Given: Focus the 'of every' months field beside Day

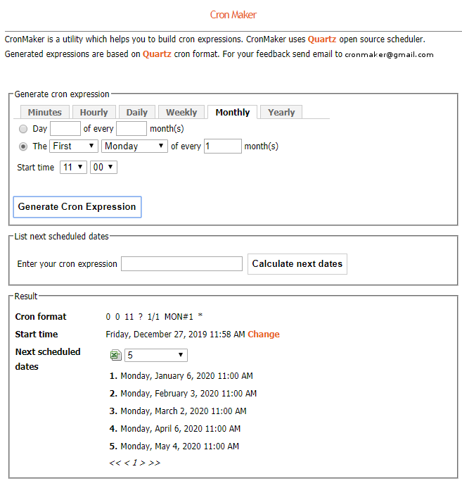Looking at the screenshot, I should click(x=131, y=129).
